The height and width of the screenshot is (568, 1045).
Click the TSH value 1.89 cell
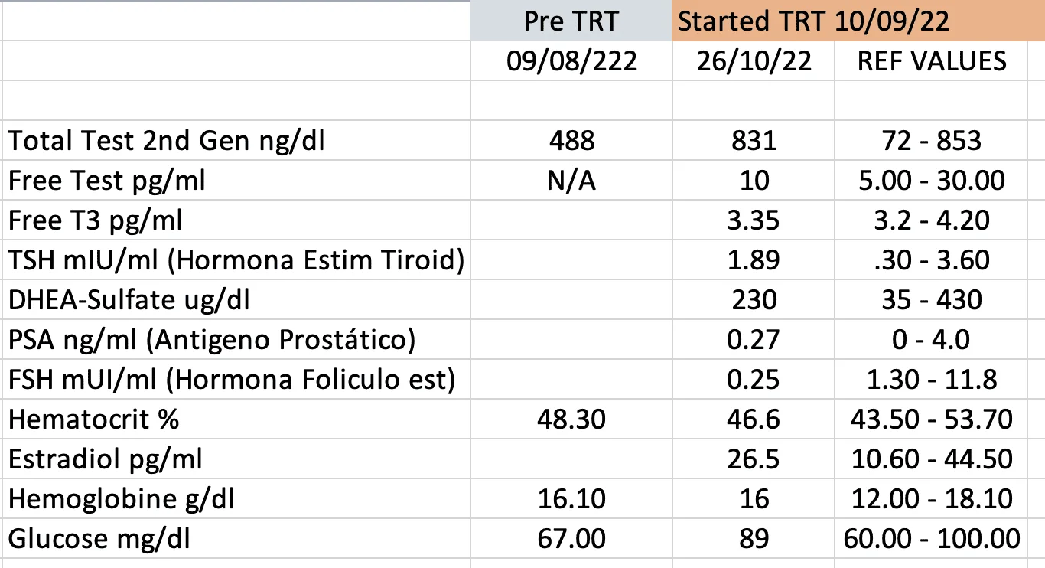[754, 260]
